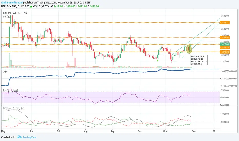The height and width of the screenshot is (141, 239).
Task: Click the Jun label on time axis
Action: click(31, 131)
